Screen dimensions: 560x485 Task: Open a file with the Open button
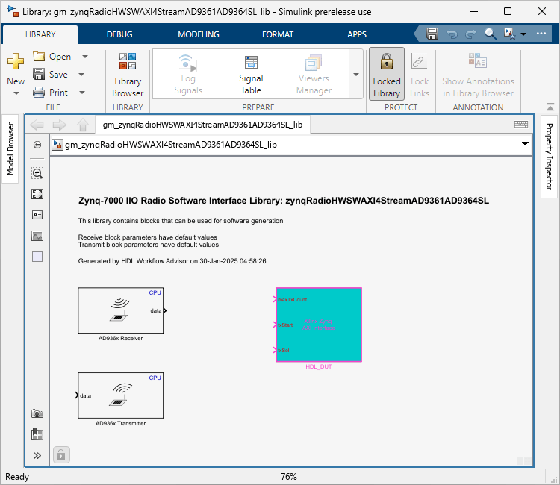pyautogui.click(x=52, y=57)
